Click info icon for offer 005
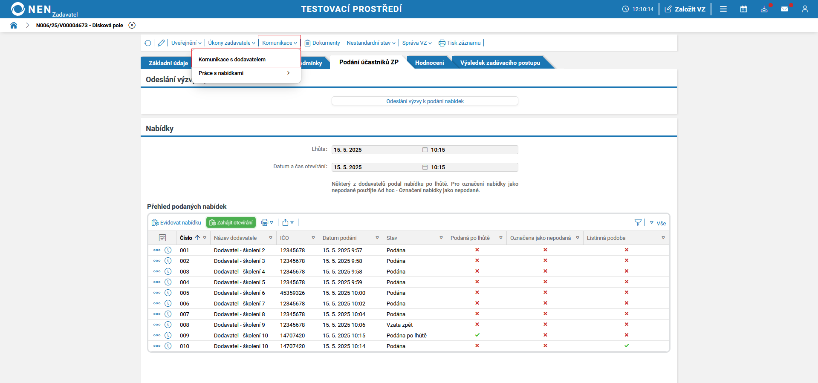Viewport: 818px width, 383px height. 168,293
